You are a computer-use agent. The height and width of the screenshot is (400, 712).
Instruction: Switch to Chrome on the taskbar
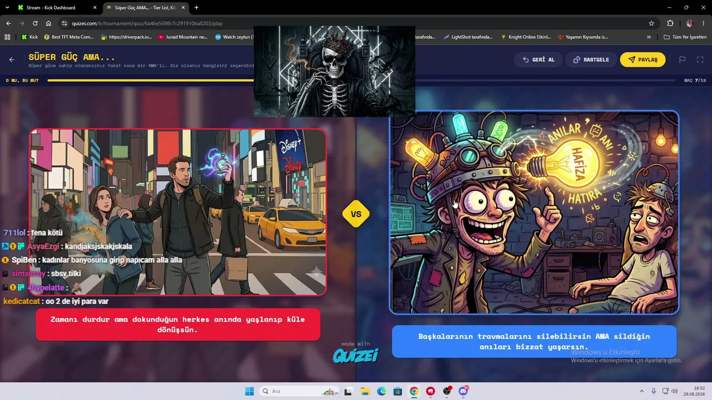coord(414,391)
